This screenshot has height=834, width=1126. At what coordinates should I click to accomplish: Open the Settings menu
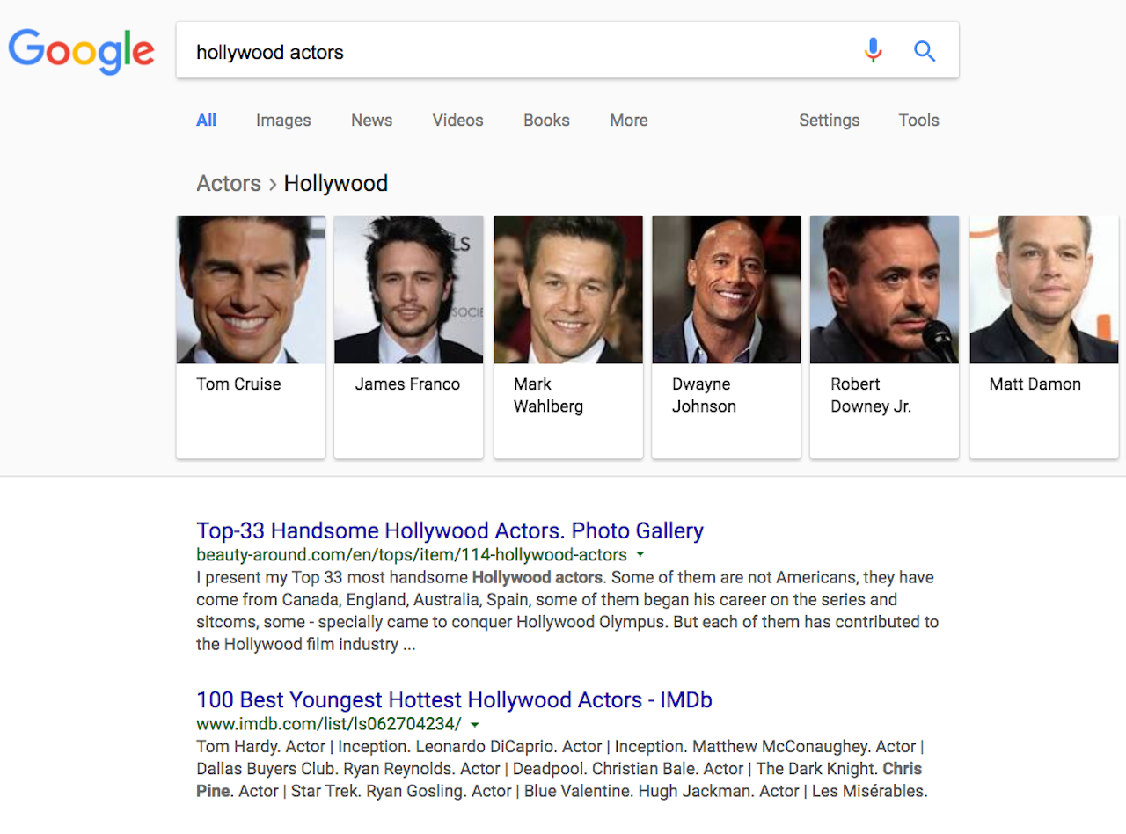pos(829,120)
